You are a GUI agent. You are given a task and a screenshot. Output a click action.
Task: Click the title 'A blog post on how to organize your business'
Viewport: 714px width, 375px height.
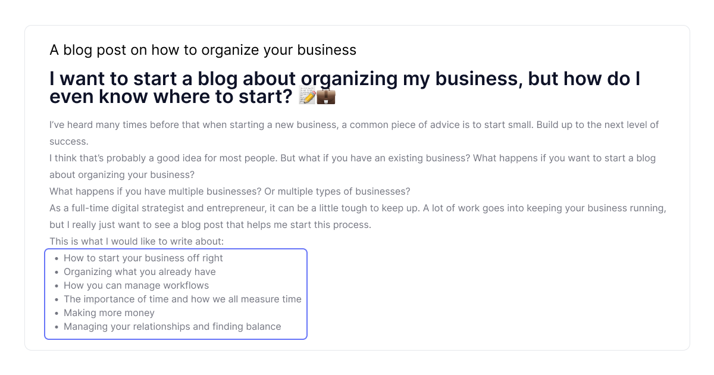click(x=203, y=50)
